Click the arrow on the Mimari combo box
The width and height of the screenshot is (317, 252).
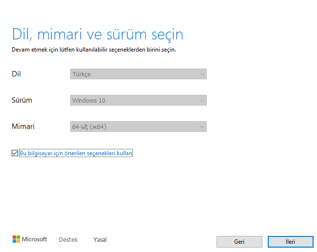coord(202,126)
